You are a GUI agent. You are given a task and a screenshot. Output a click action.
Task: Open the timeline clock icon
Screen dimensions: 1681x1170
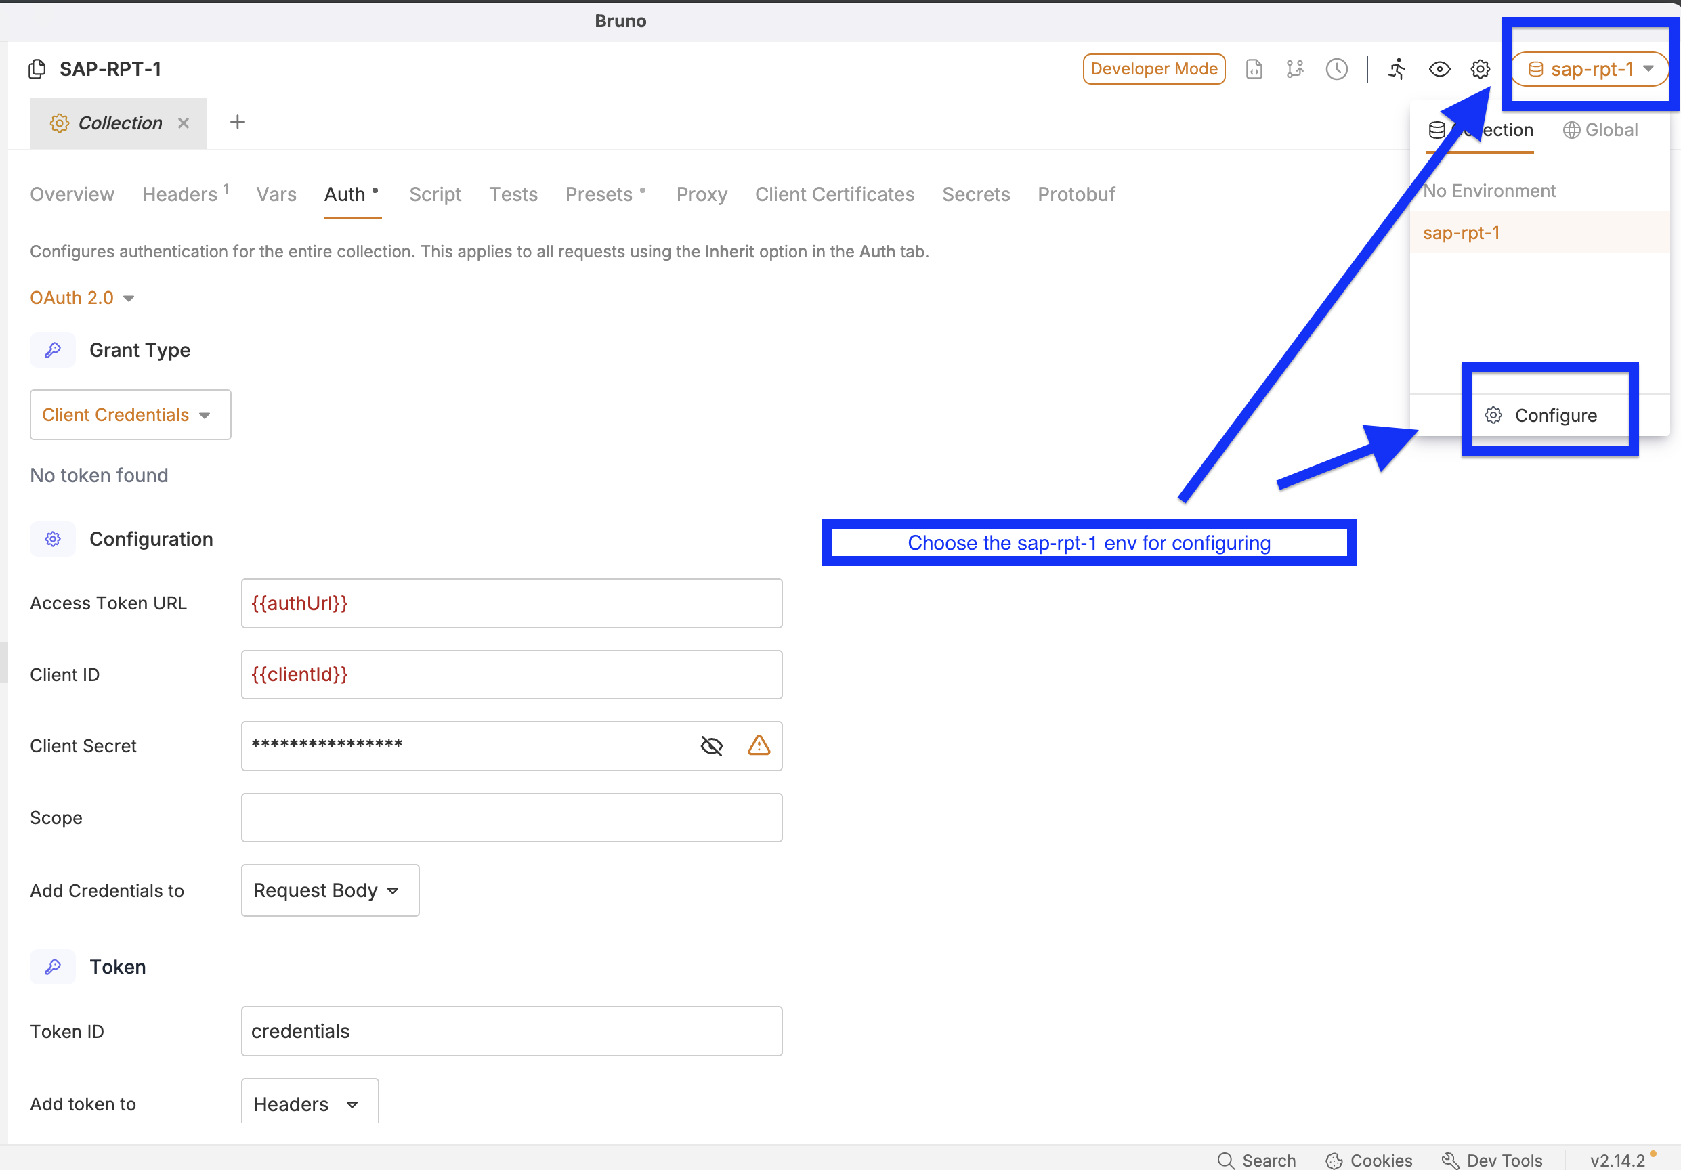pos(1337,69)
